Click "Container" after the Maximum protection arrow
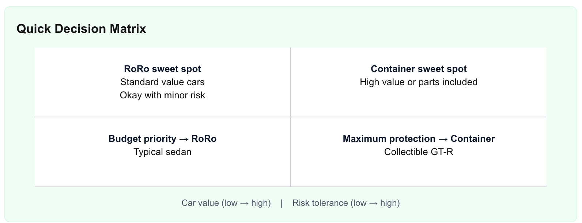Image resolution: width=582 pixels, height=223 pixels. point(473,139)
